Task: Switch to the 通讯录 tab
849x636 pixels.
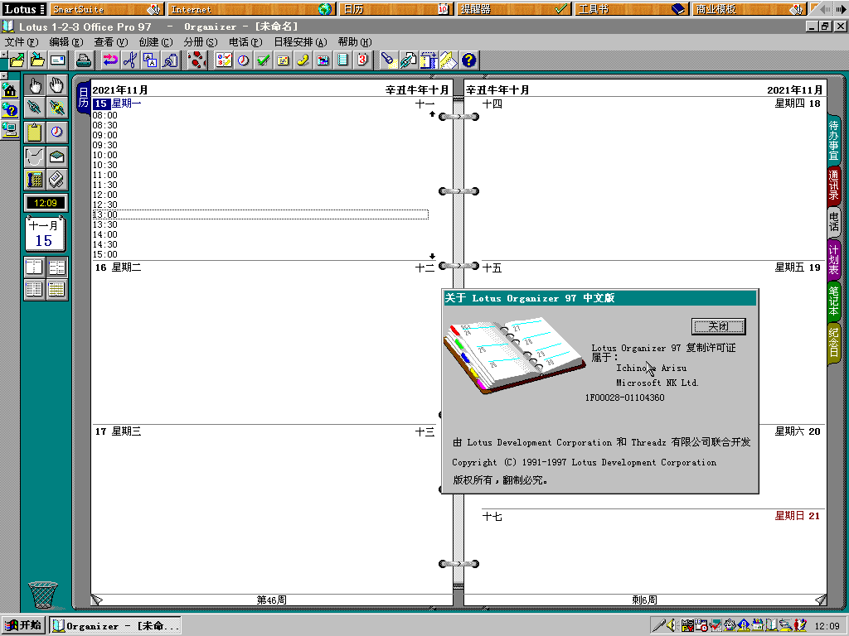Action: click(x=834, y=185)
